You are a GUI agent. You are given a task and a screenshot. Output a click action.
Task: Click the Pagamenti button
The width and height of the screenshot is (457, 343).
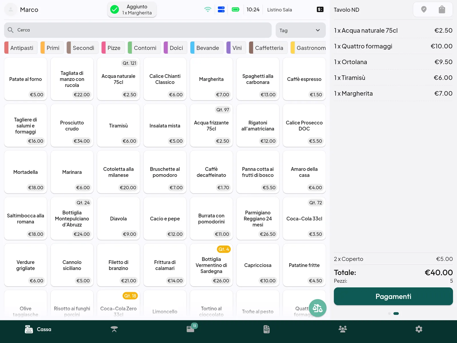393,296
